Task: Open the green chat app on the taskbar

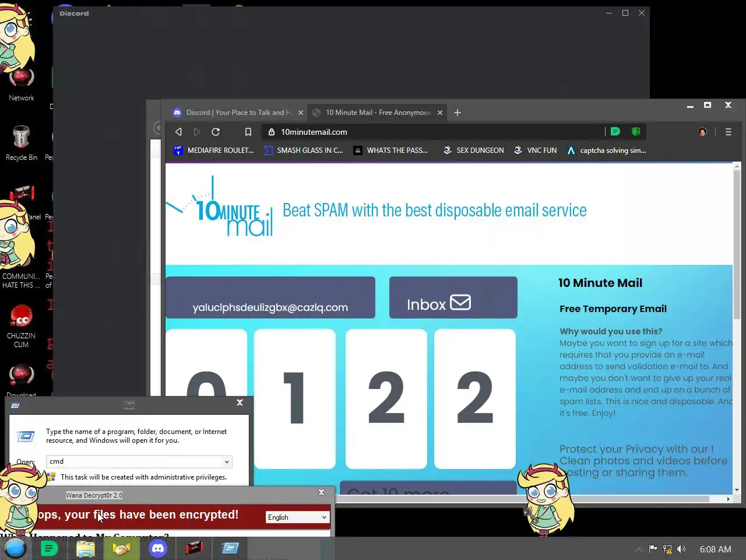Action: [x=50, y=548]
